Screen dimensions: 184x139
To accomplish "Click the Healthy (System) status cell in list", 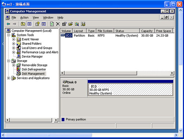I will pos(127,36).
